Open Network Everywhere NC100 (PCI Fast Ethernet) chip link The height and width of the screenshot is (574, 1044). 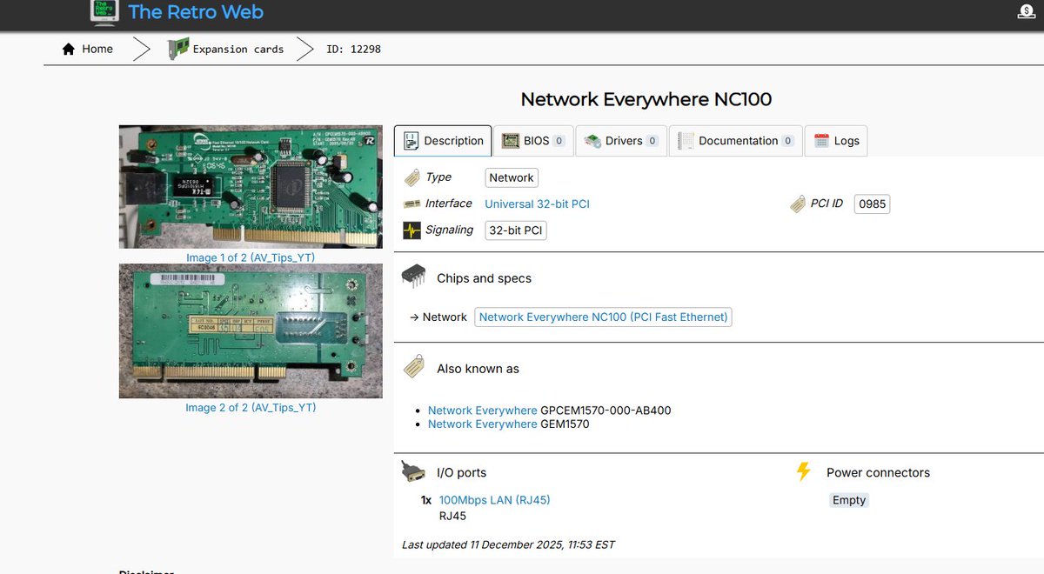point(604,317)
